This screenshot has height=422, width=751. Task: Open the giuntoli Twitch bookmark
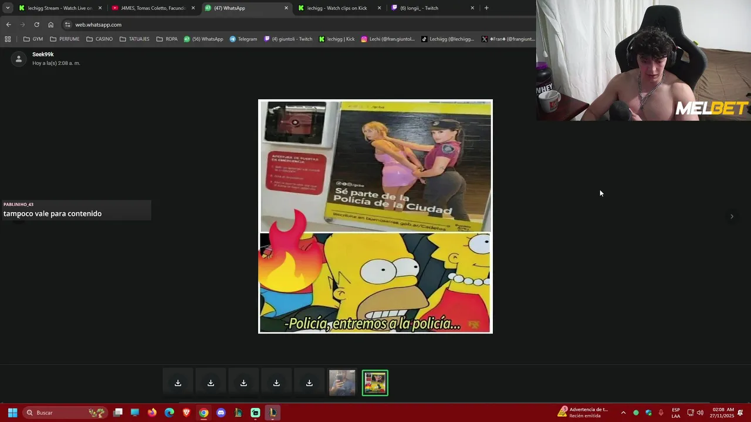point(288,39)
